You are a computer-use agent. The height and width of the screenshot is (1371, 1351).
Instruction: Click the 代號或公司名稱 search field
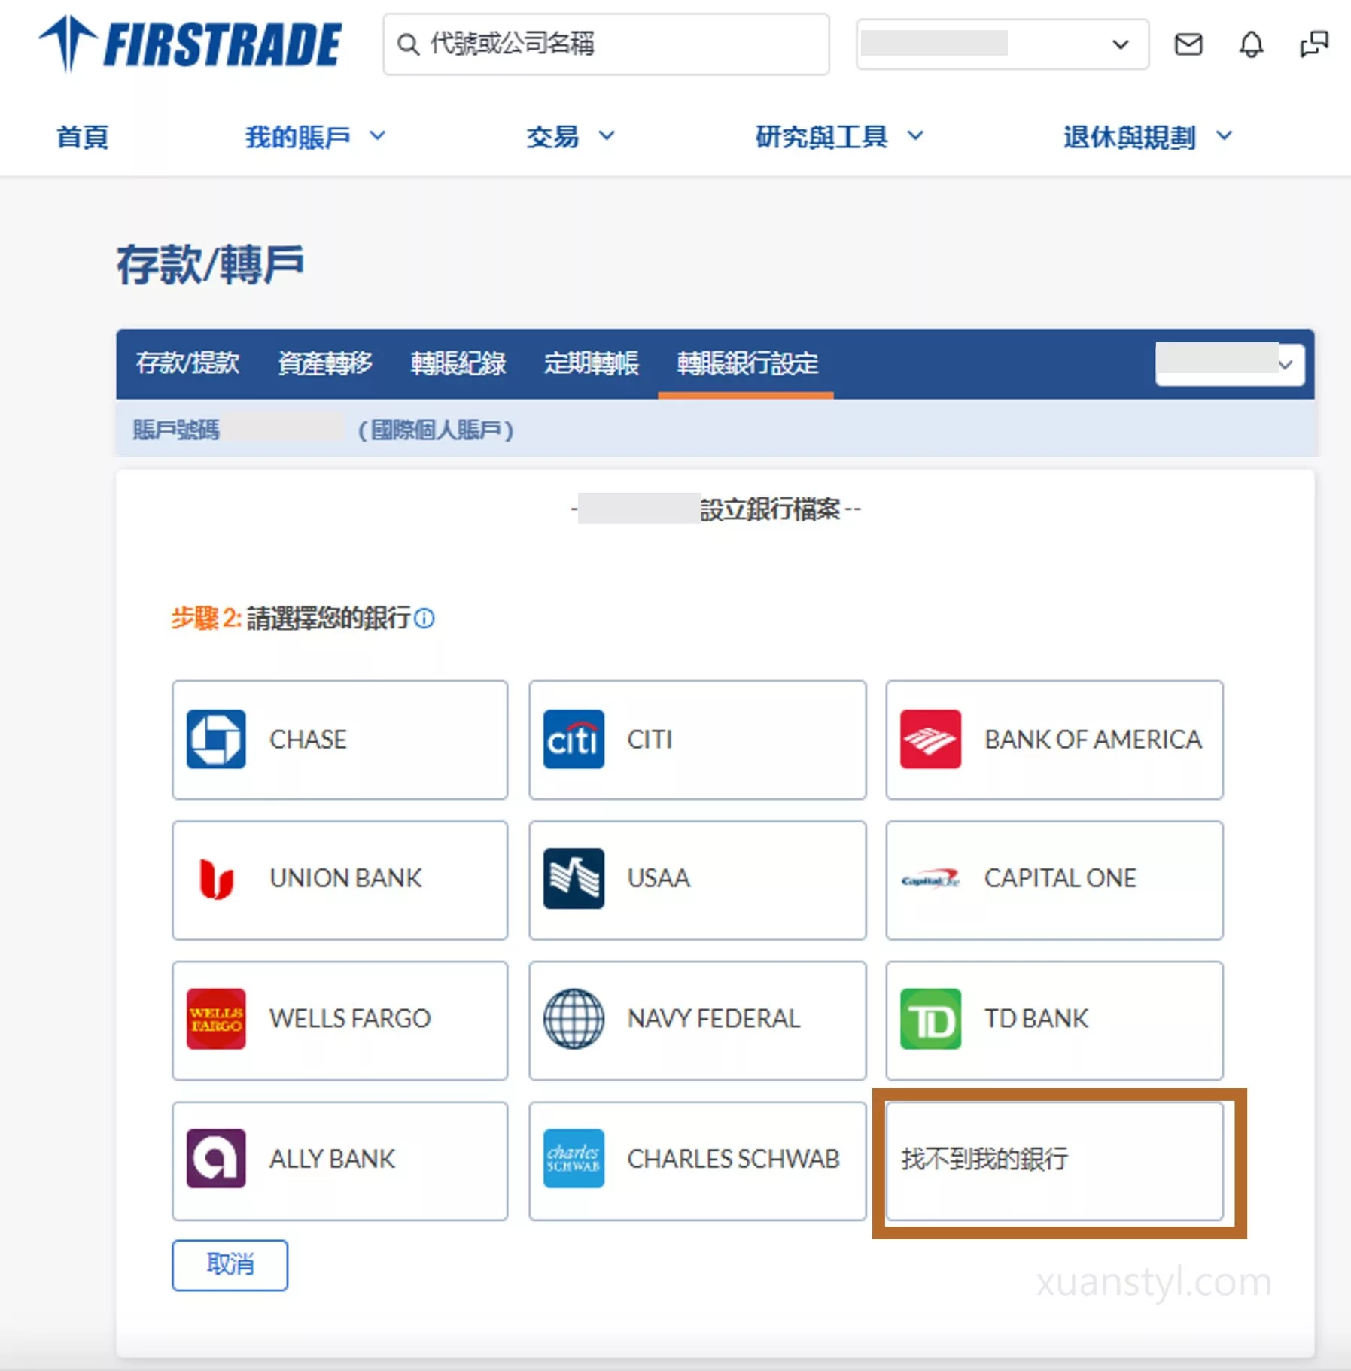(x=606, y=44)
